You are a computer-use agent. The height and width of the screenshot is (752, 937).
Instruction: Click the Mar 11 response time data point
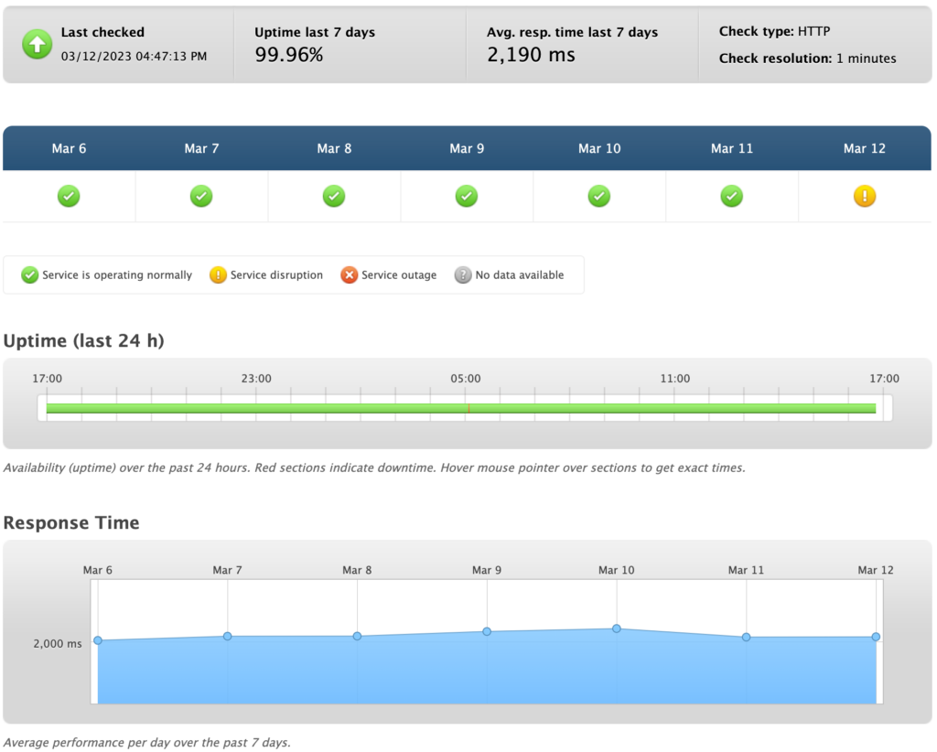(x=747, y=638)
